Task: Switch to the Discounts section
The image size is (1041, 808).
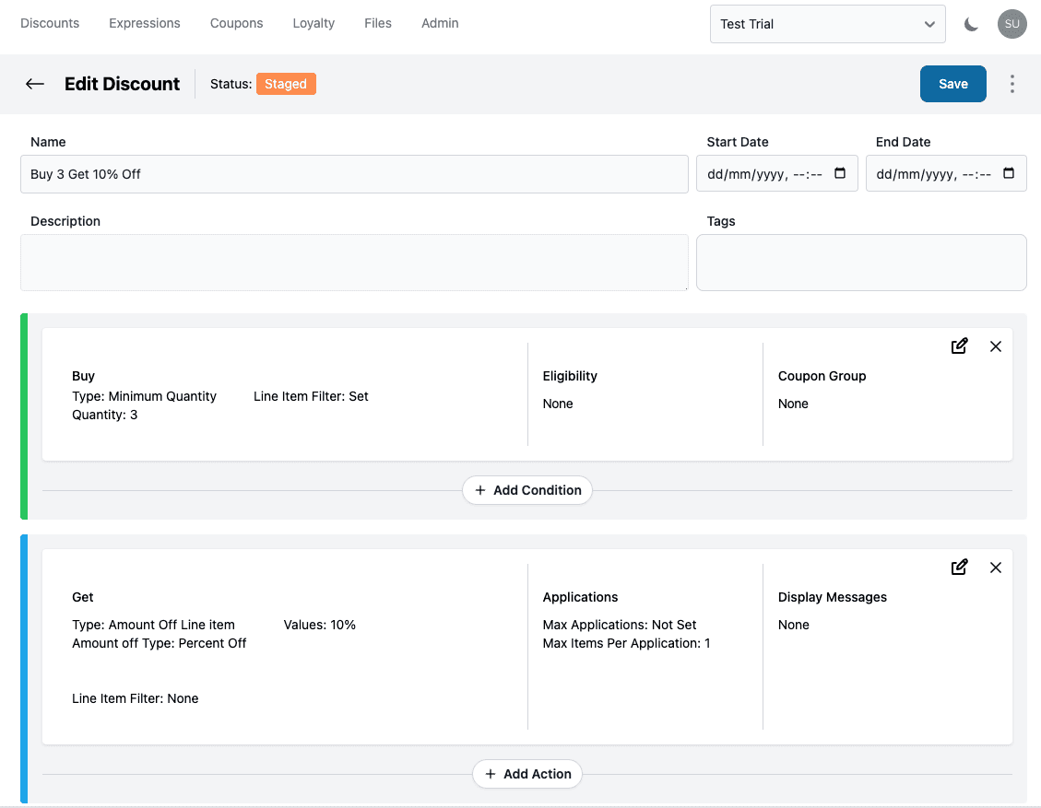Action: click(x=50, y=23)
